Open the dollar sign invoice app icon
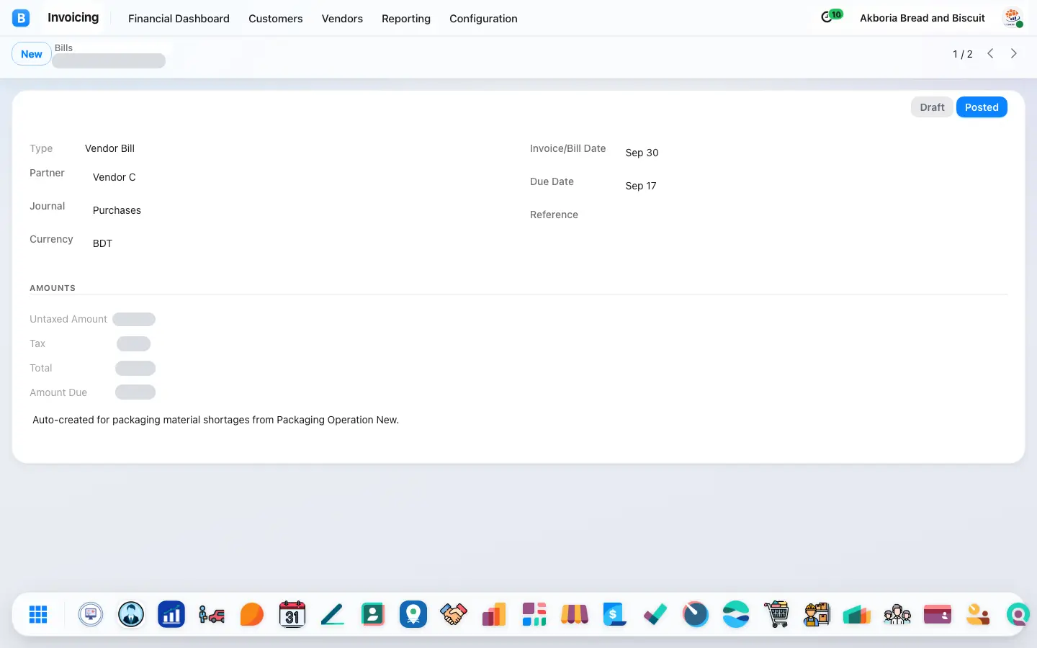 [x=615, y=614]
